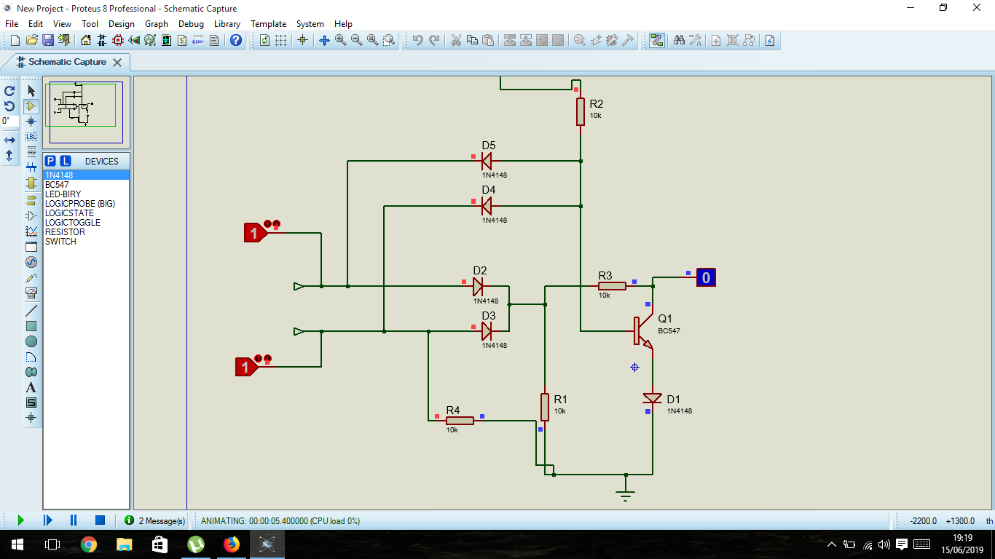The height and width of the screenshot is (559, 995).
Task: Select LOGICTOGGLE in the devices list
Action: tap(86, 223)
